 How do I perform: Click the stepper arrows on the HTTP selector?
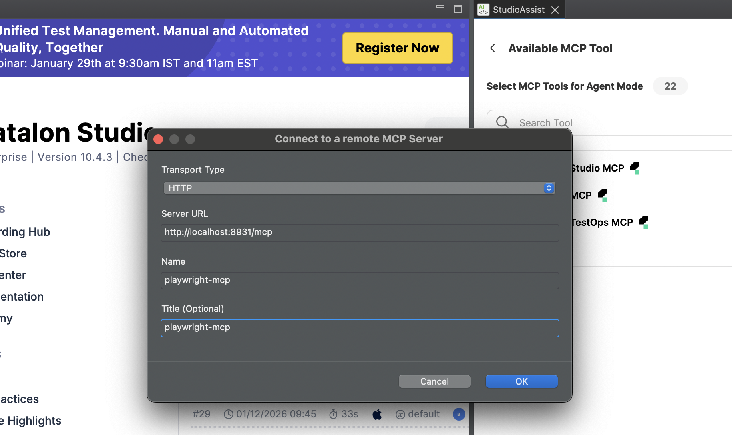click(x=549, y=188)
